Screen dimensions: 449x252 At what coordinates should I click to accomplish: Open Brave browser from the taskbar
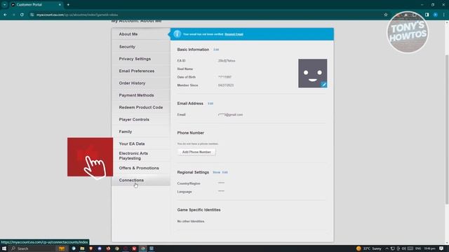pyautogui.click(x=91, y=248)
